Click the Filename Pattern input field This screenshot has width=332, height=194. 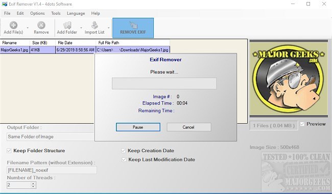(x=52, y=170)
